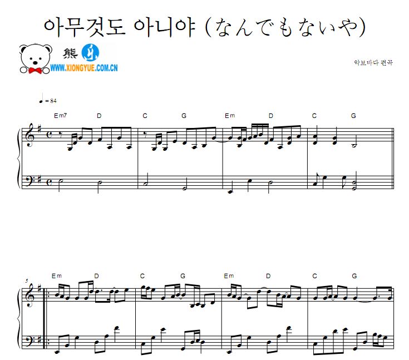The image size is (409, 360).
Task: Select the repeat barline at measure 5
Action: point(46,318)
